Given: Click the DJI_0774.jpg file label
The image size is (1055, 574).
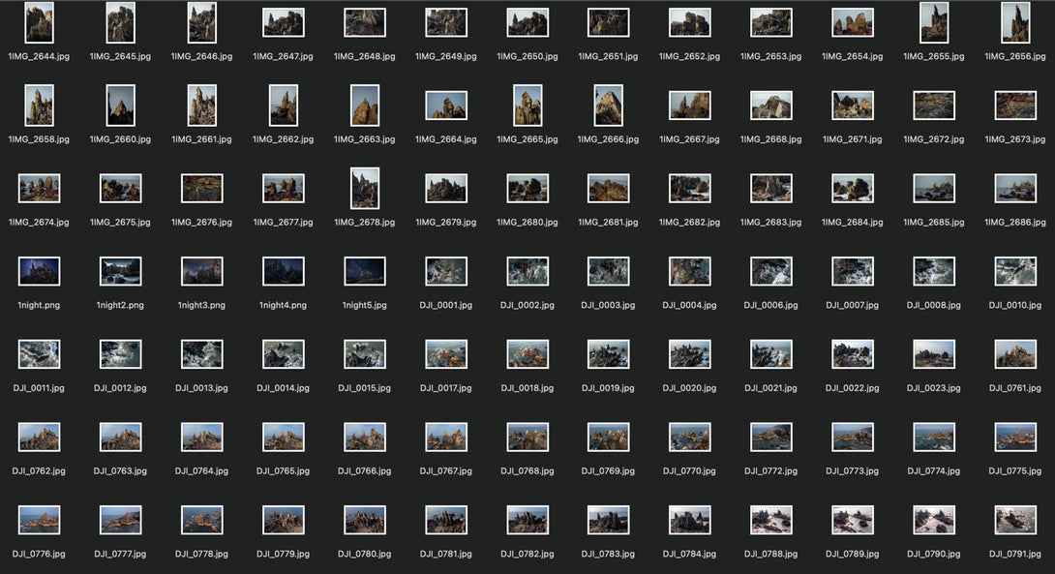Looking at the screenshot, I should 934,470.
